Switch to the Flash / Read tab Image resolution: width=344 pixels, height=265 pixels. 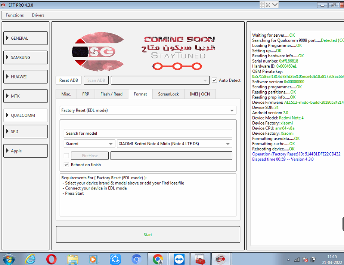click(111, 94)
